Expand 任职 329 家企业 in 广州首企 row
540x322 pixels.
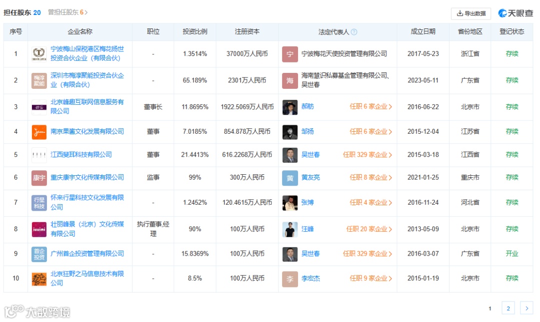pos(367,254)
